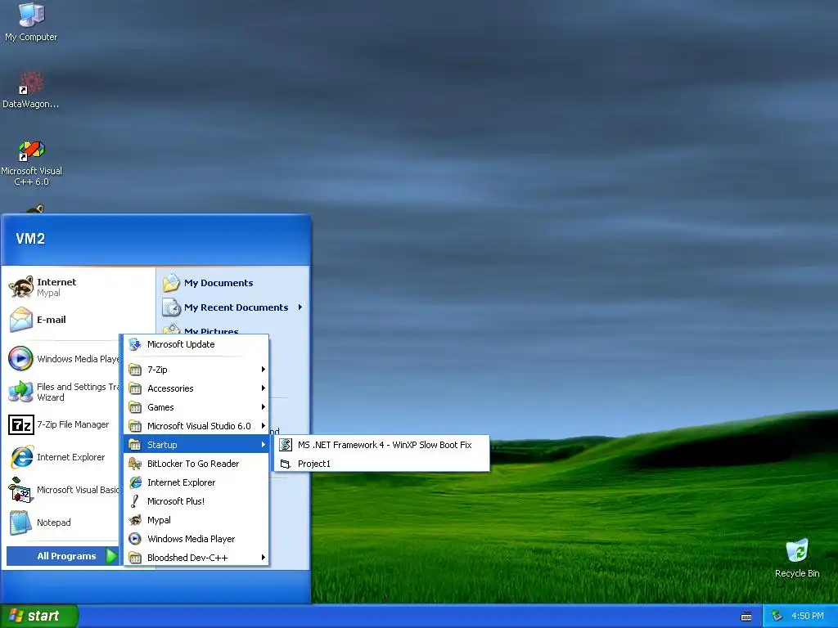Screen dimensions: 838x628
Task: Launch 7-Zip File Manager
Action: click(x=63, y=424)
